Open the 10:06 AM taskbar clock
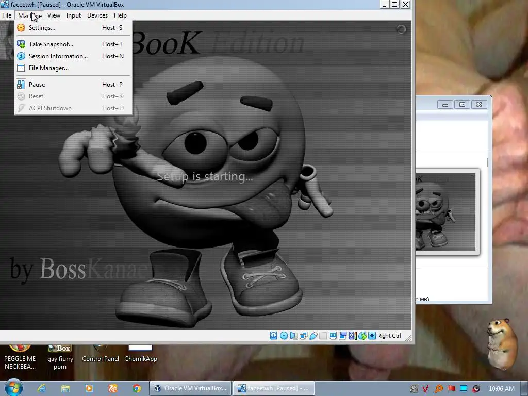This screenshot has width=528, height=396. (x=501, y=389)
